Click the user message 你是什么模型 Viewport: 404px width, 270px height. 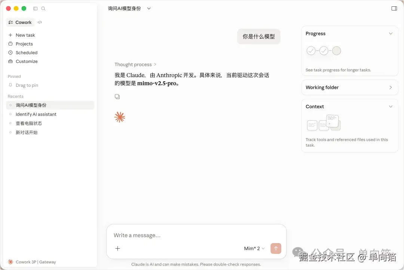point(259,36)
